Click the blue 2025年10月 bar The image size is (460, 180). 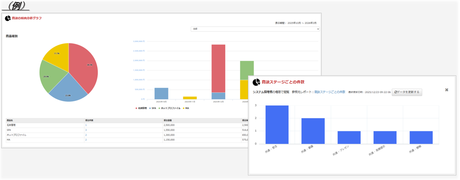pos(161,94)
